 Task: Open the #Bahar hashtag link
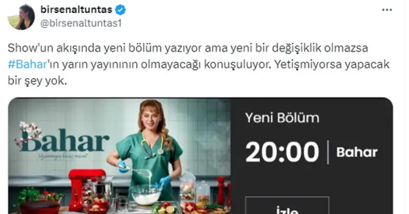click(27, 65)
